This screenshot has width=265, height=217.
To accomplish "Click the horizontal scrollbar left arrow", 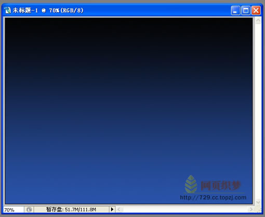I will click(x=119, y=209).
